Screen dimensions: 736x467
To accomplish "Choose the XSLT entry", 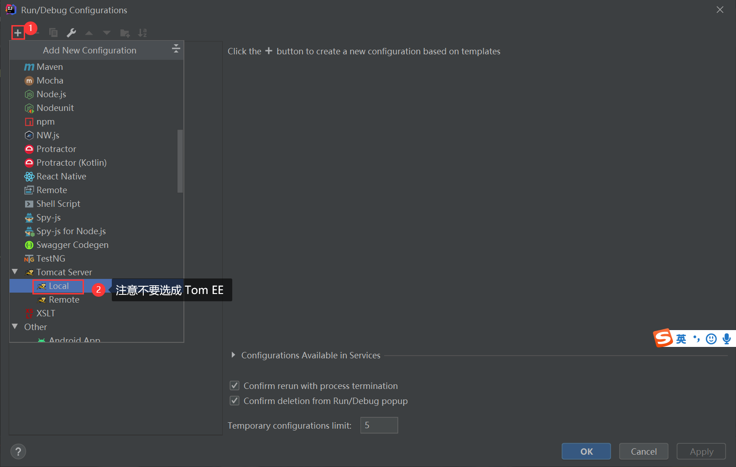I will 97,313.
